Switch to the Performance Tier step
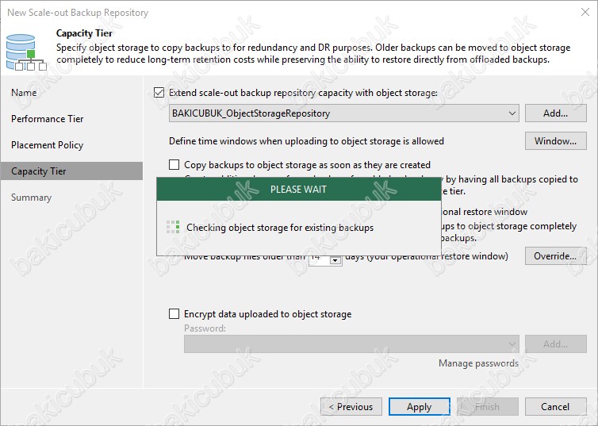This screenshot has width=598, height=426. click(x=48, y=119)
